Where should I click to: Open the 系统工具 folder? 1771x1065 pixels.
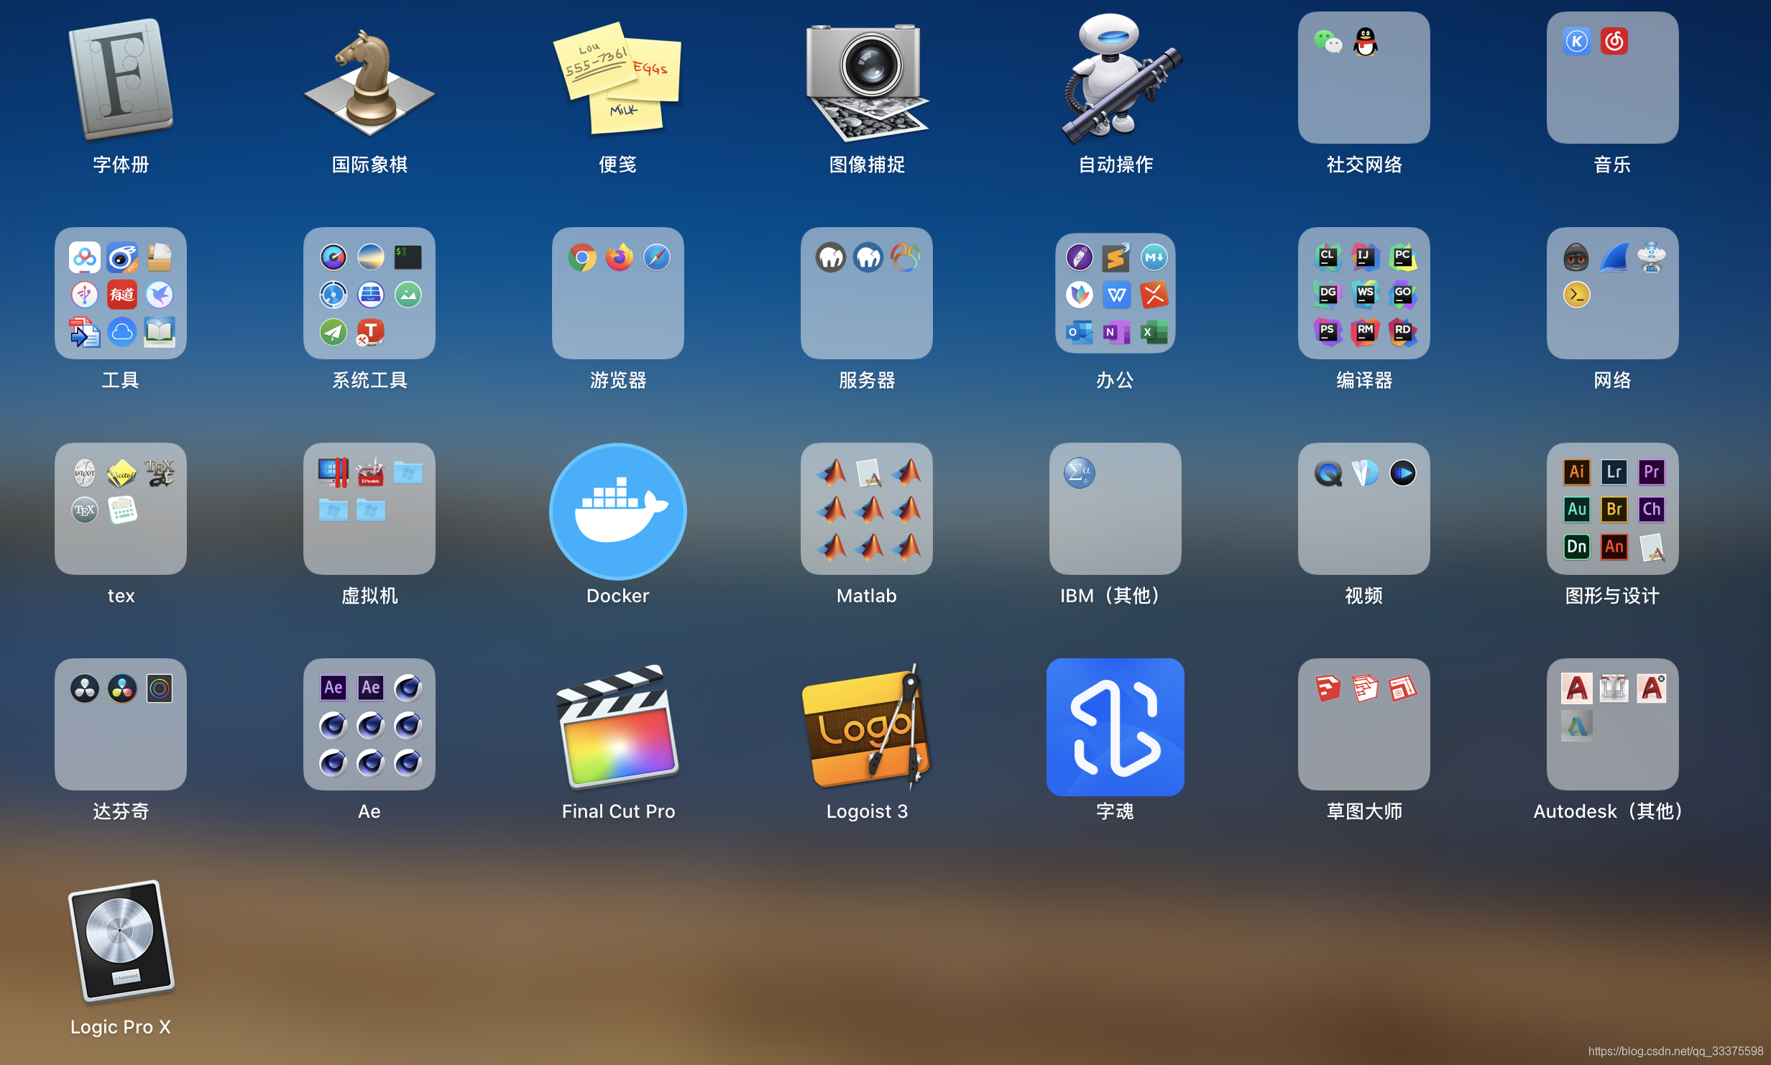click(369, 293)
